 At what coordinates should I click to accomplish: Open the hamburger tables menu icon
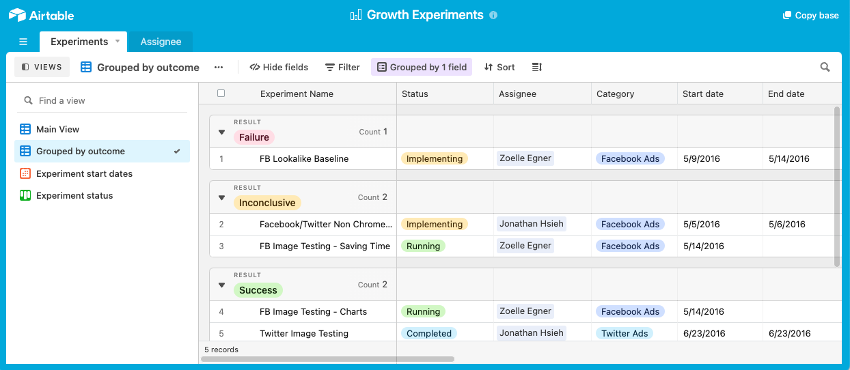point(23,42)
